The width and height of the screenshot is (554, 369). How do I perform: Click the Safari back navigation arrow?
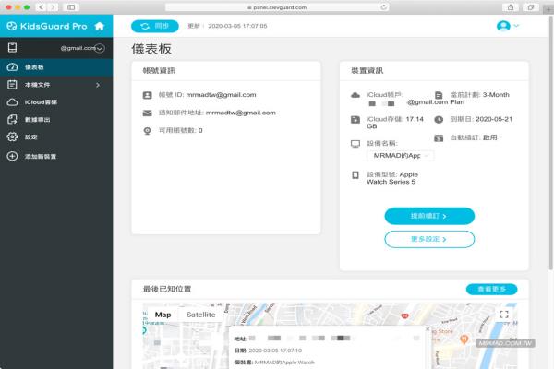(42, 7)
